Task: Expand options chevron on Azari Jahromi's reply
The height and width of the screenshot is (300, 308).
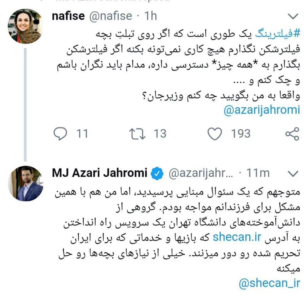Action: point(293,173)
